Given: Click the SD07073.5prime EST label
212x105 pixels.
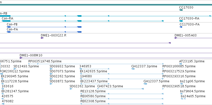Looking at the screenshot, I should tap(62, 71).
